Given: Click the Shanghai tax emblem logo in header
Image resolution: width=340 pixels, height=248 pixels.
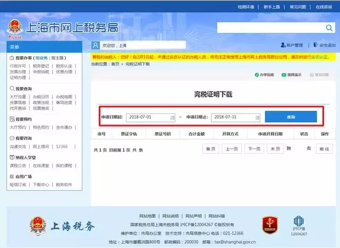Looking at the screenshot, I should coord(14,29).
